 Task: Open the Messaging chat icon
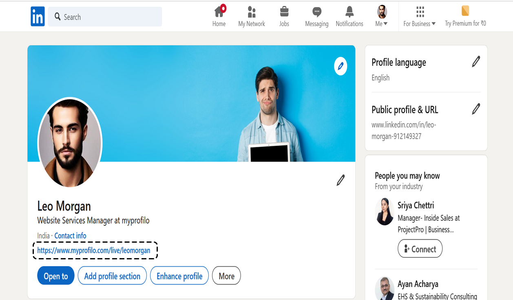(317, 12)
